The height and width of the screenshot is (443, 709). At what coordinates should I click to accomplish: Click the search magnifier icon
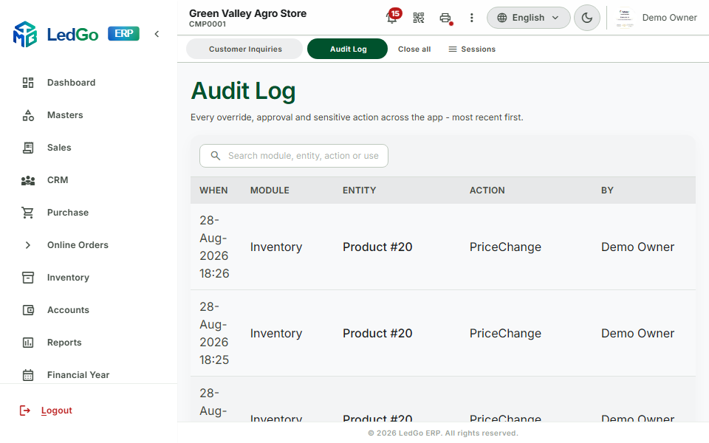216,156
